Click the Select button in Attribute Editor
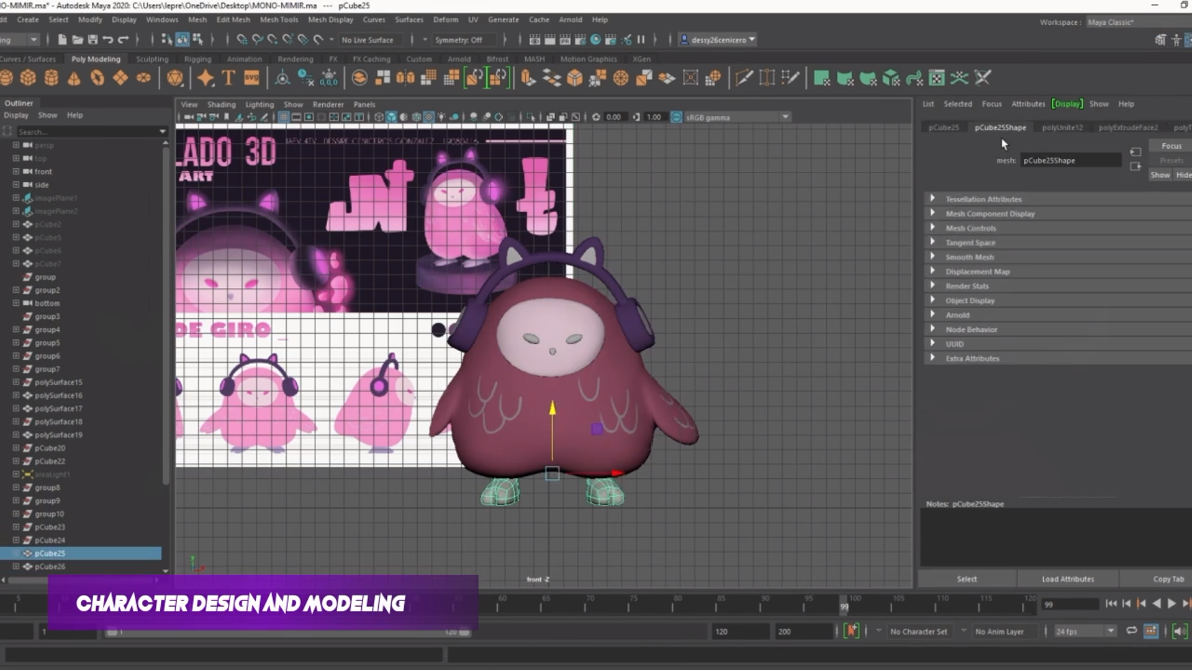This screenshot has height=670, width=1192. pos(967,579)
